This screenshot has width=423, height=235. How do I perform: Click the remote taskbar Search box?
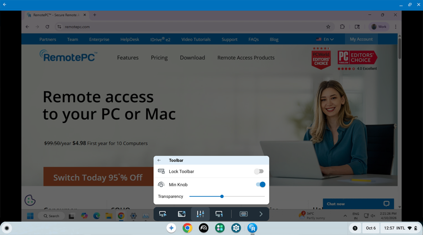[x=51, y=216]
